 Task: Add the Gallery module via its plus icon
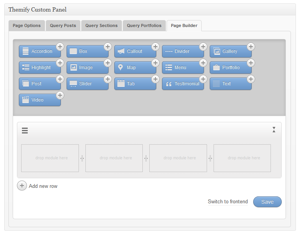point(251,47)
